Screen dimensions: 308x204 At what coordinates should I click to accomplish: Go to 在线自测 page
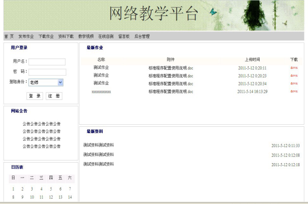coord(106,36)
